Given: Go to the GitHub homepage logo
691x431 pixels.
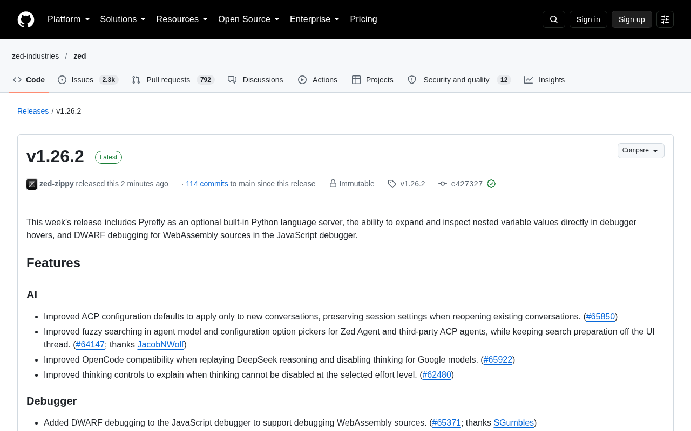Looking at the screenshot, I should (26, 19).
